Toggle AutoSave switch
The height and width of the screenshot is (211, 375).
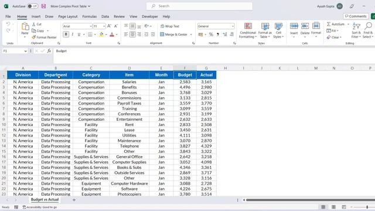coord(33,6)
